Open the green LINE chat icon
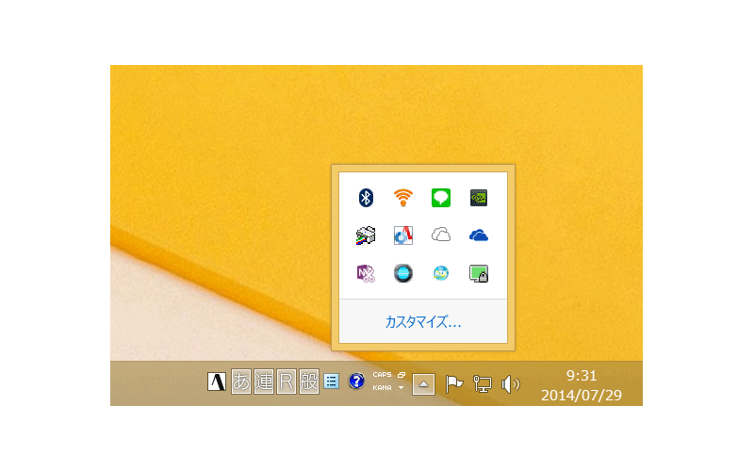 click(x=441, y=197)
